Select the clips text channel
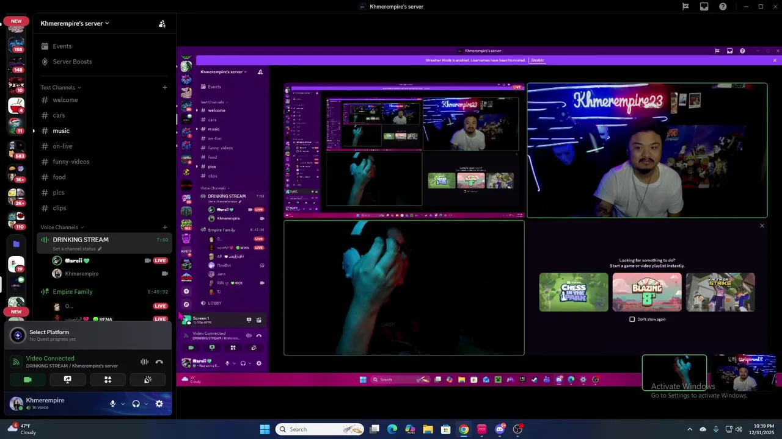 pos(104,208)
